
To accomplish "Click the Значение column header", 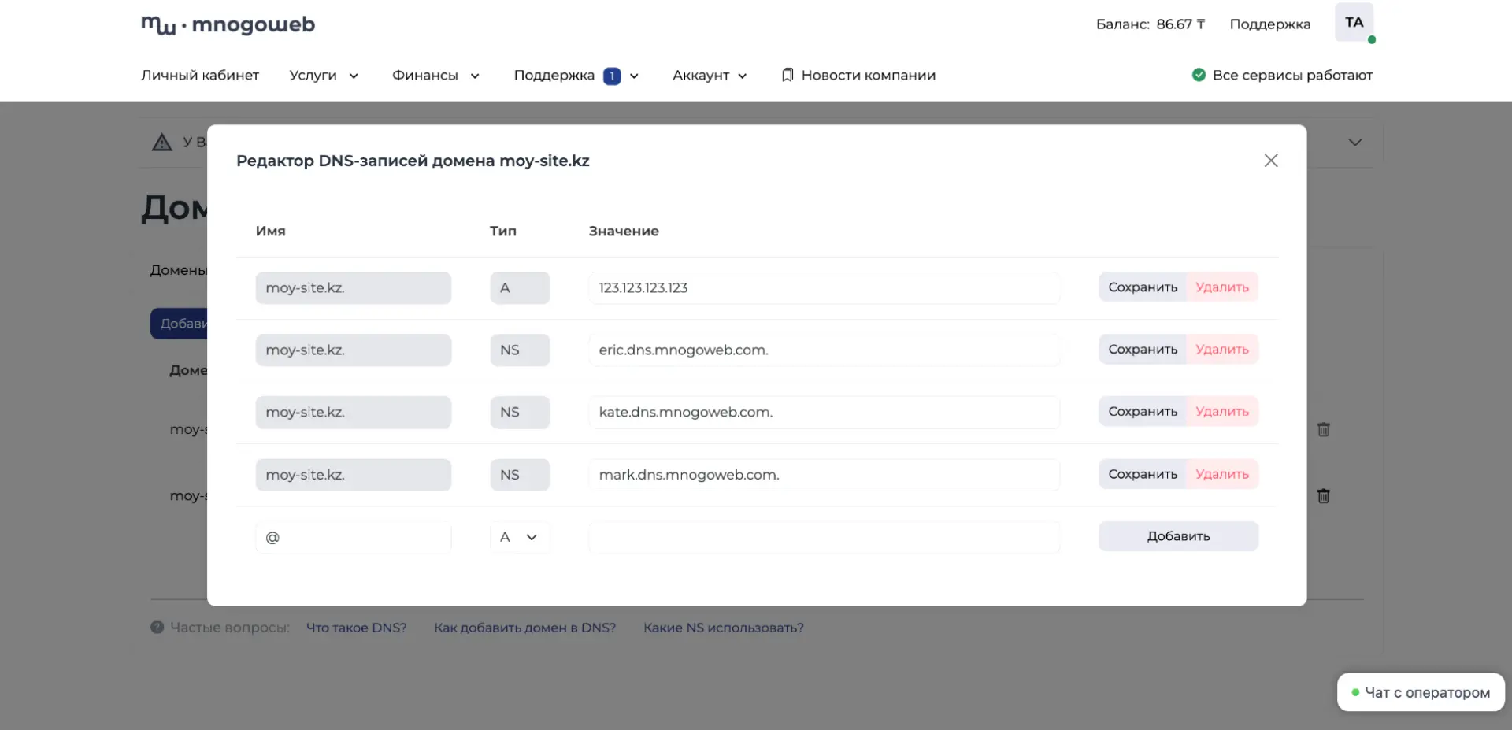I will [624, 232].
